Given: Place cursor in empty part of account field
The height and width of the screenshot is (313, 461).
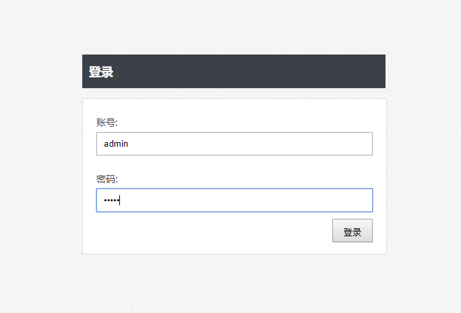Looking at the screenshot, I should [250, 143].
